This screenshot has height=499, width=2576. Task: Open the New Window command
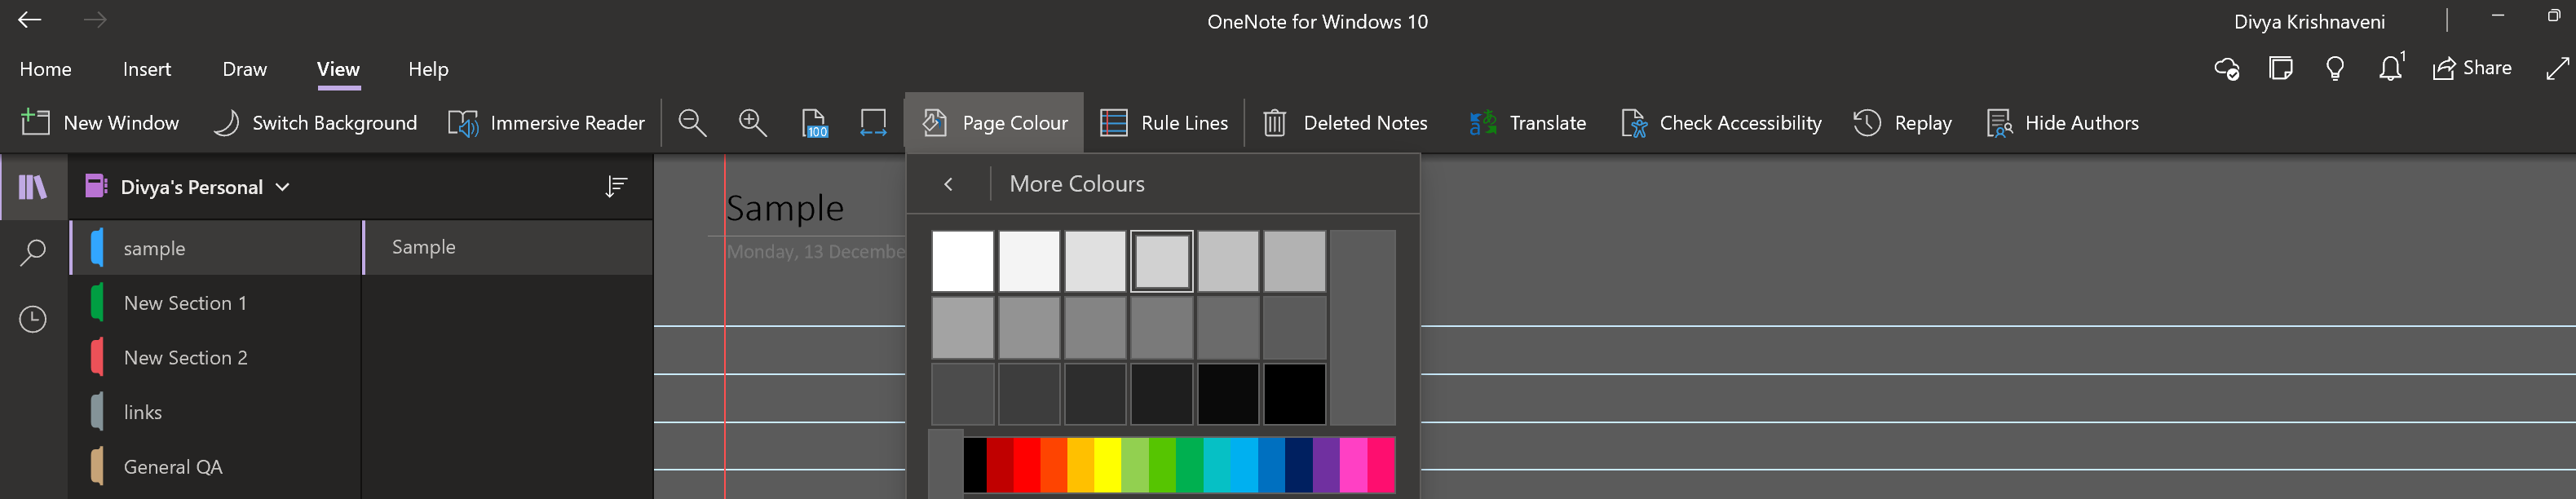100,123
